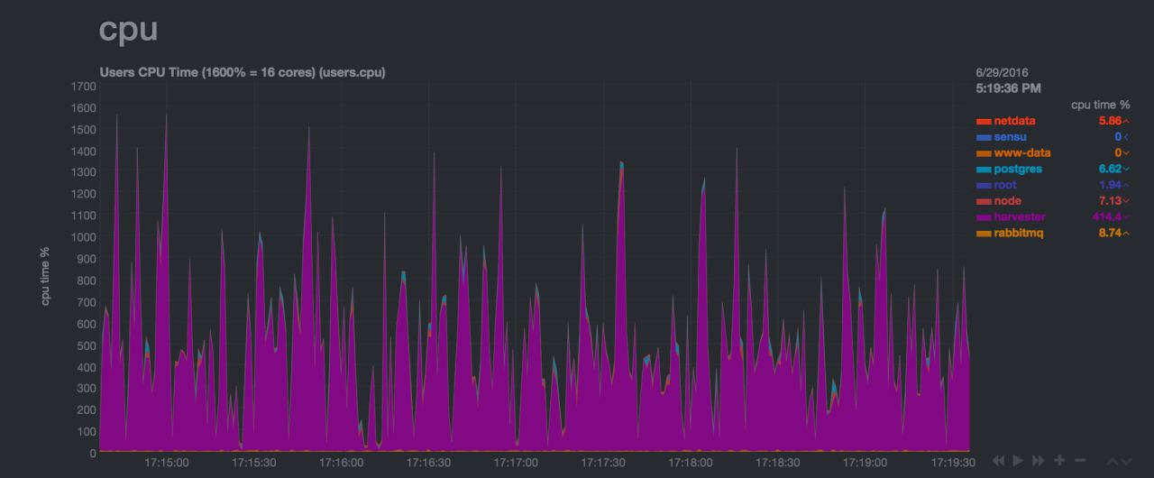Click the harvester color swatch
This screenshot has height=478, width=1154.
click(984, 218)
